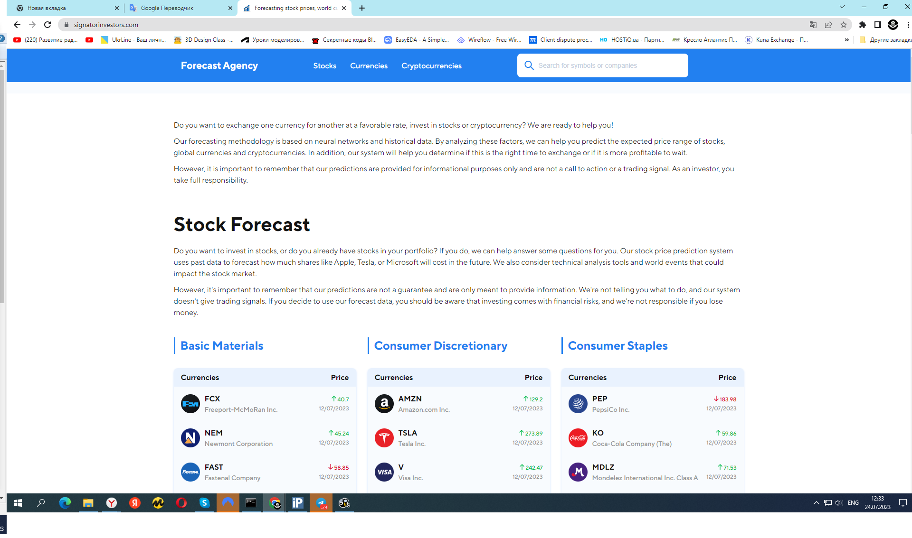
Task: Open the Chrome profile avatar
Action: (x=893, y=25)
